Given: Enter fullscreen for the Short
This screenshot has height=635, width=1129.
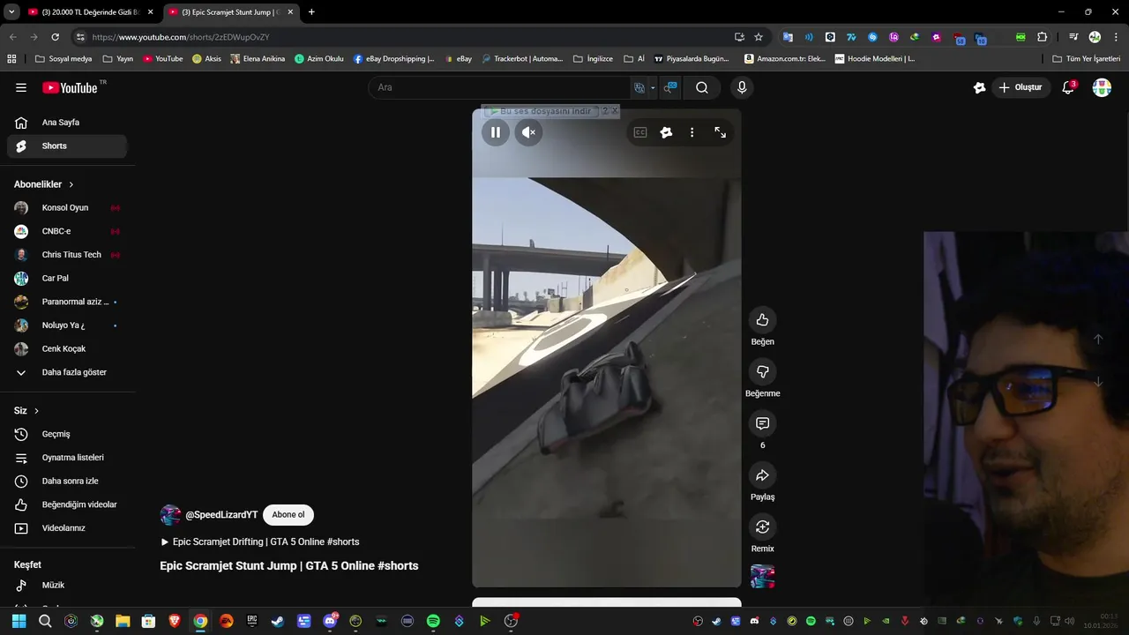Looking at the screenshot, I should click(x=721, y=132).
